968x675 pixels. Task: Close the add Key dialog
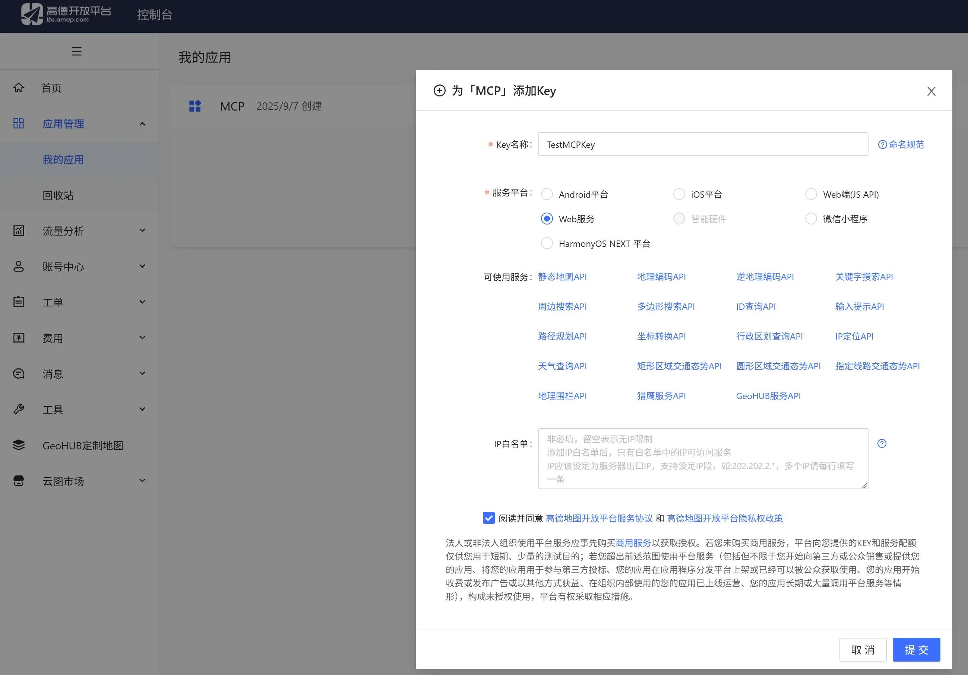pos(931,91)
